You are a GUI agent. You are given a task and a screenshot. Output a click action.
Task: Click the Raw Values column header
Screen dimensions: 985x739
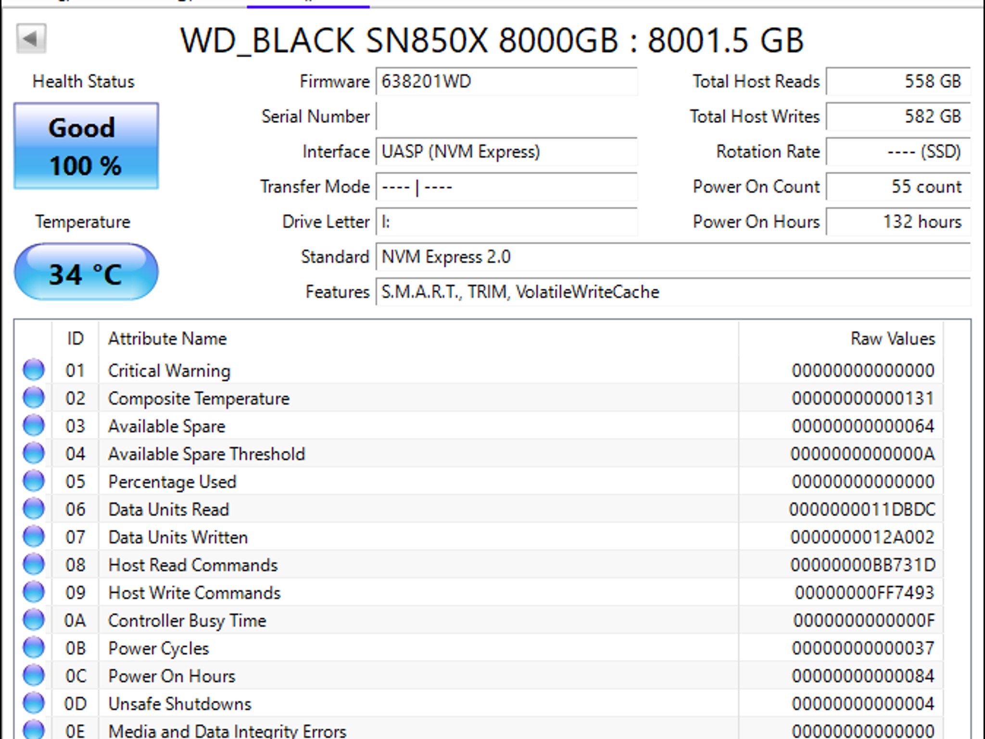point(841,339)
